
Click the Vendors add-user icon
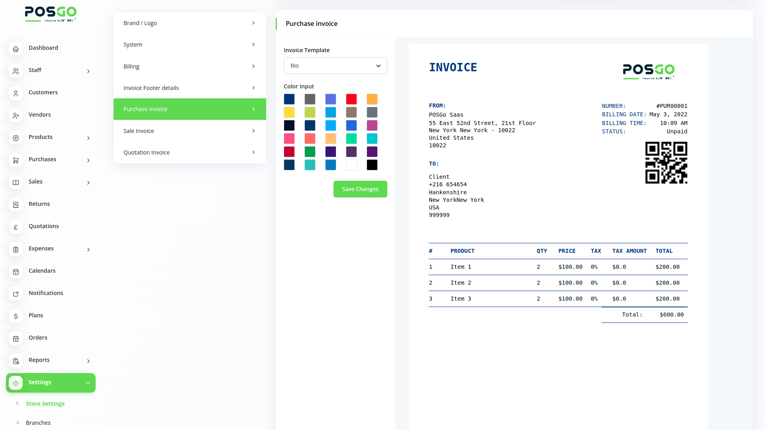(x=16, y=115)
